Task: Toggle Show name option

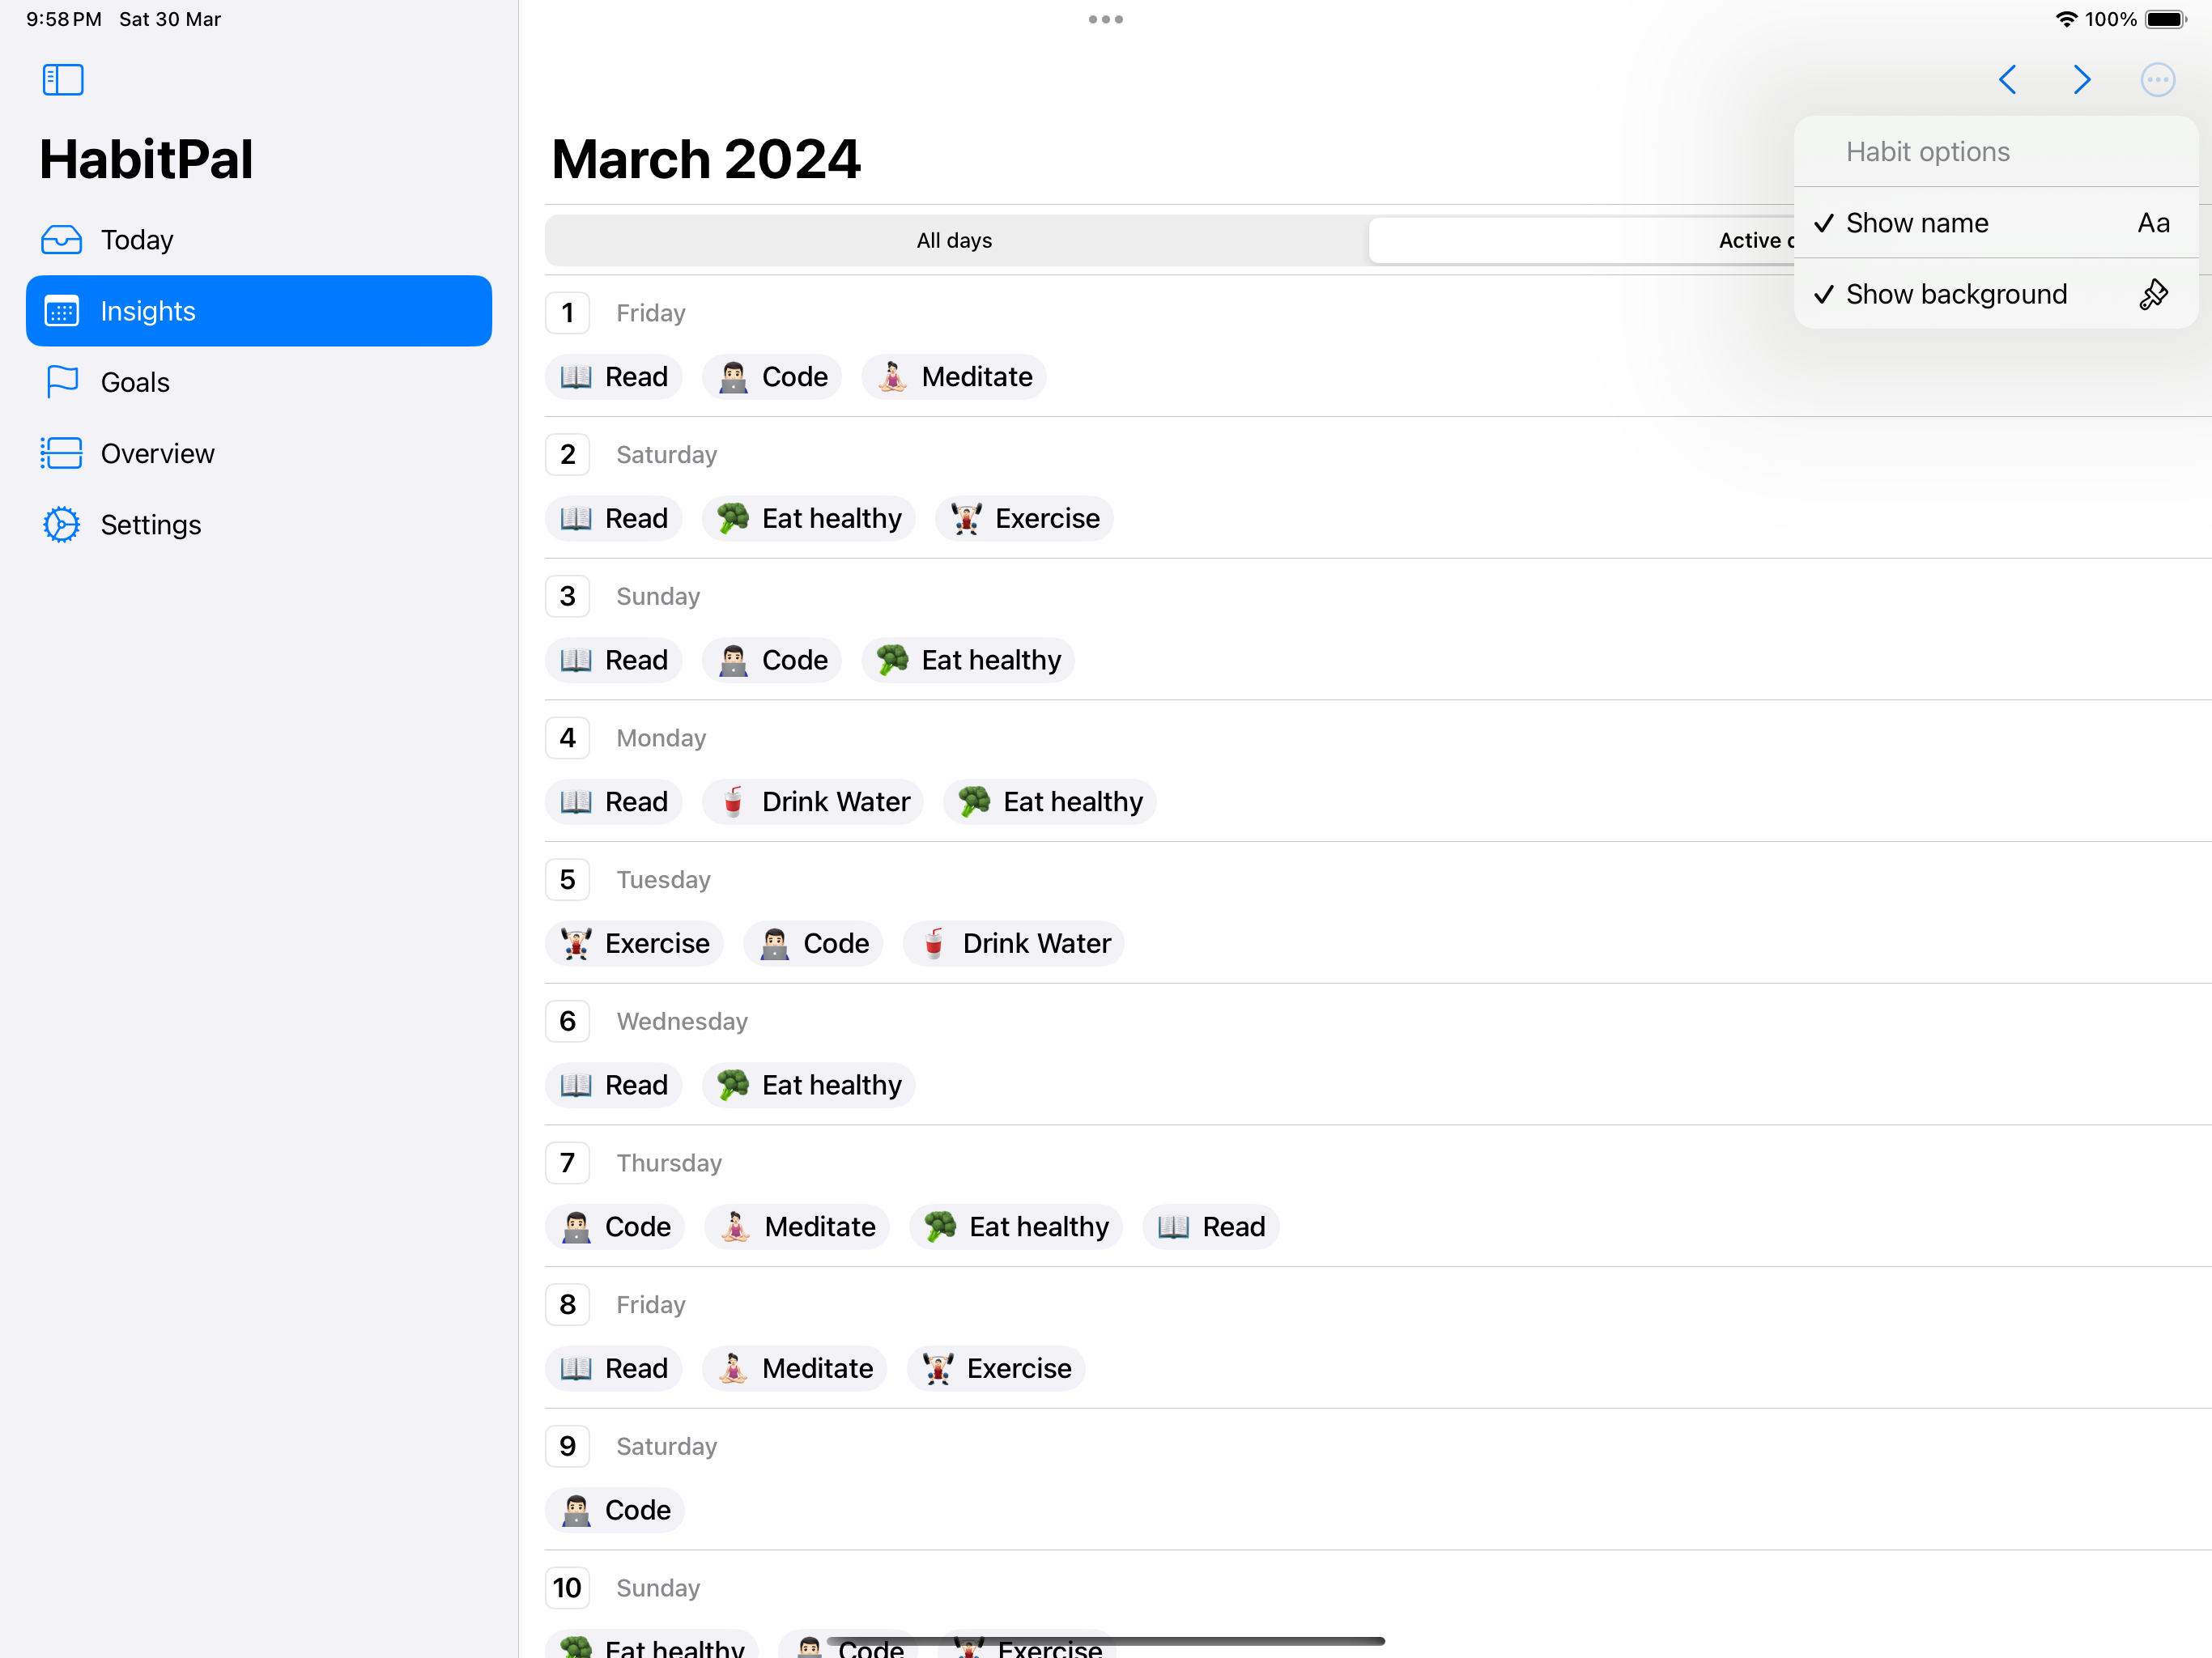Action: (x=1995, y=223)
